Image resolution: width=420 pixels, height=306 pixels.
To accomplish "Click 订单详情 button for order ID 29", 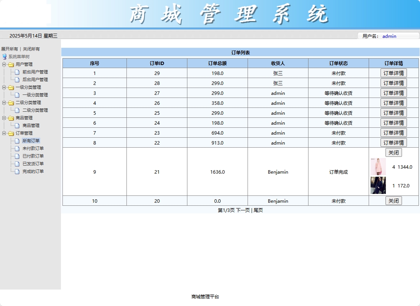I will 394,73.
